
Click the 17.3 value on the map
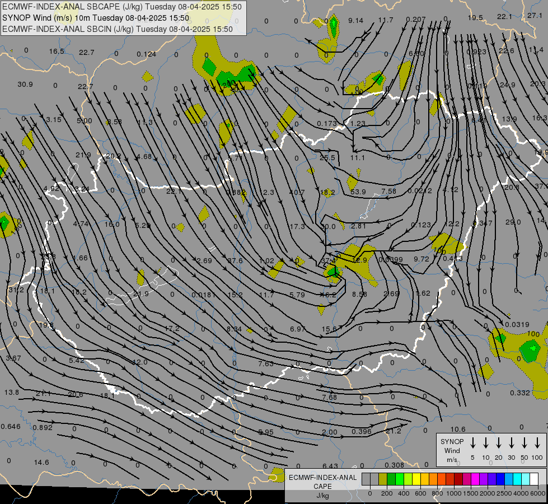(297, 227)
